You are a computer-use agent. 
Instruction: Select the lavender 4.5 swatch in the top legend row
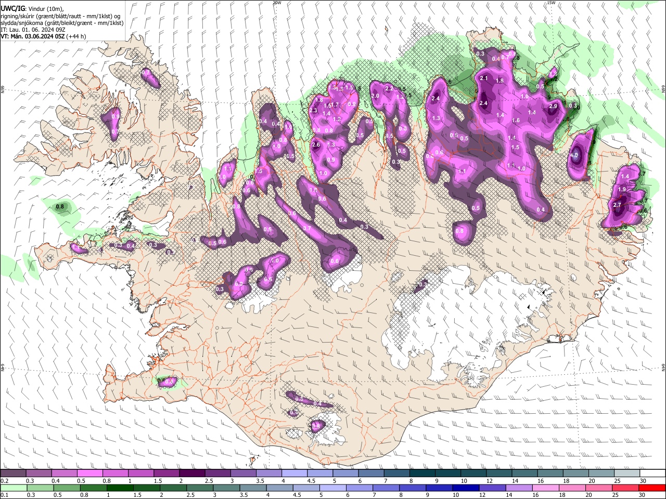click(319, 473)
